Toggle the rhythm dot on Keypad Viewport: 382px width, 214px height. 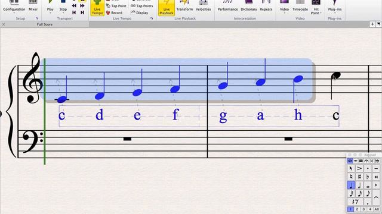click(x=368, y=202)
